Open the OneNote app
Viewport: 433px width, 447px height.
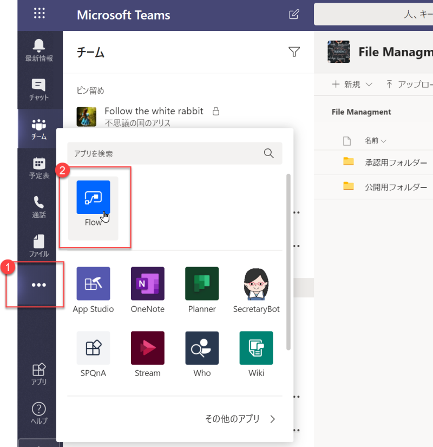(x=148, y=290)
